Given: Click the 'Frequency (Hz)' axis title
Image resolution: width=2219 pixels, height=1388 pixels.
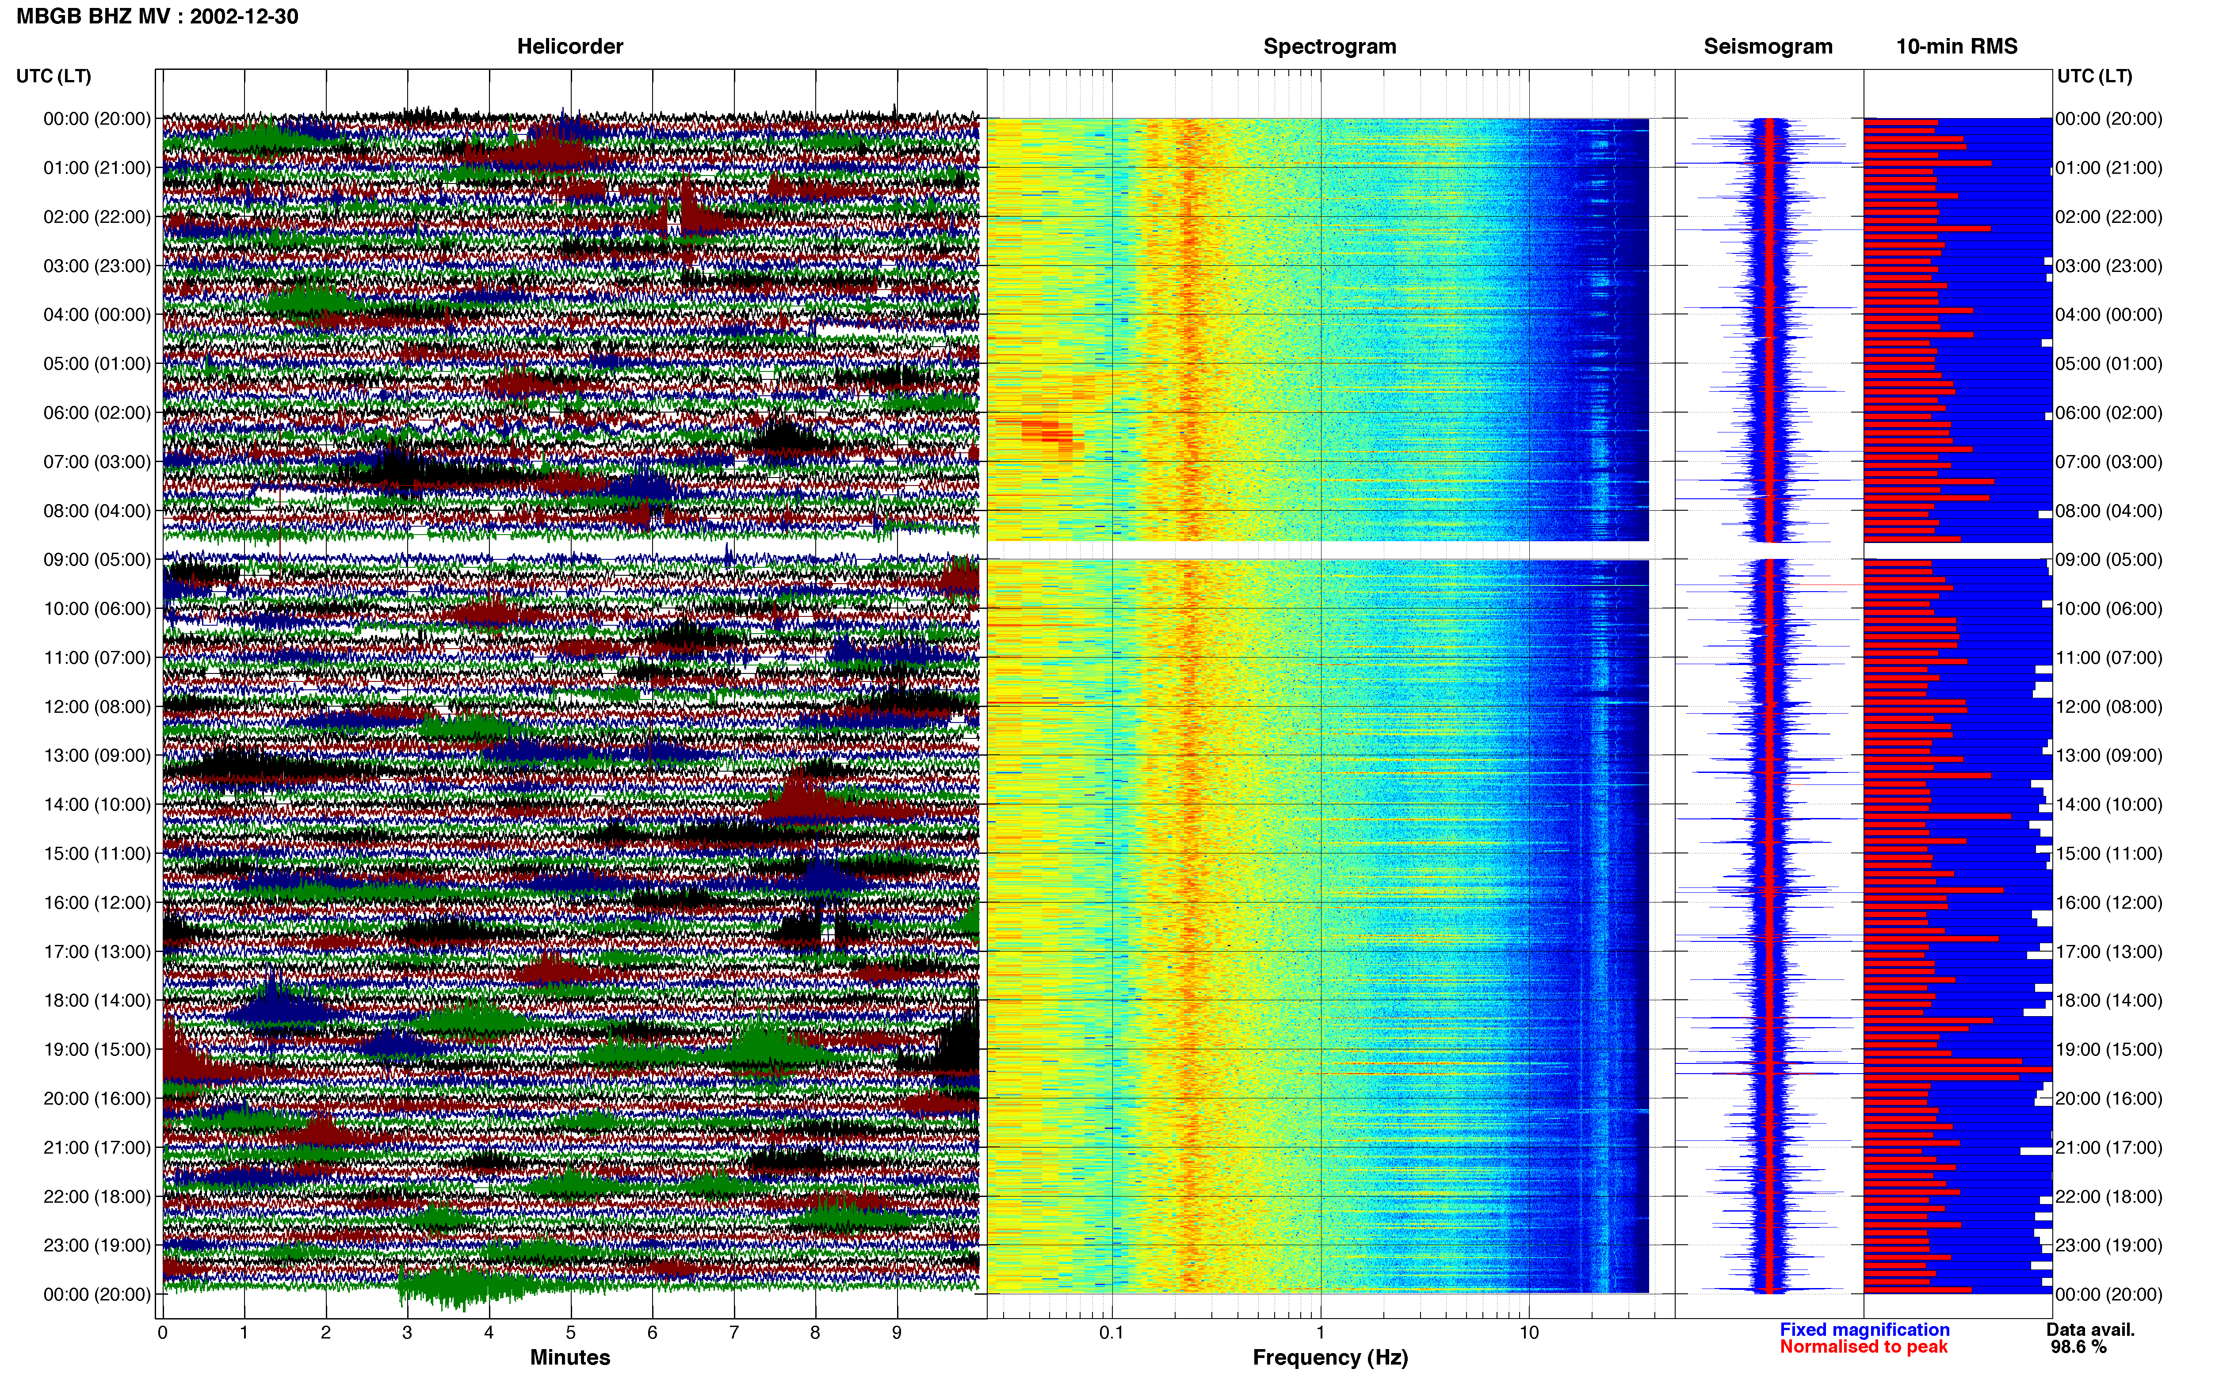Looking at the screenshot, I should (x=1330, y=1357).
